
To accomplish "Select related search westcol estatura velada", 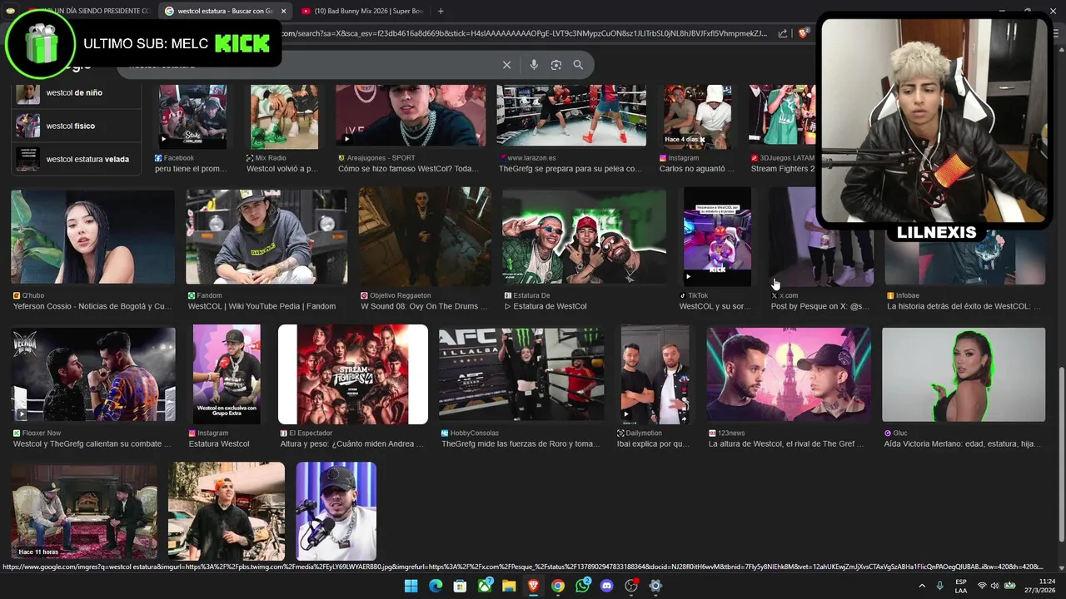I will 77,159.
